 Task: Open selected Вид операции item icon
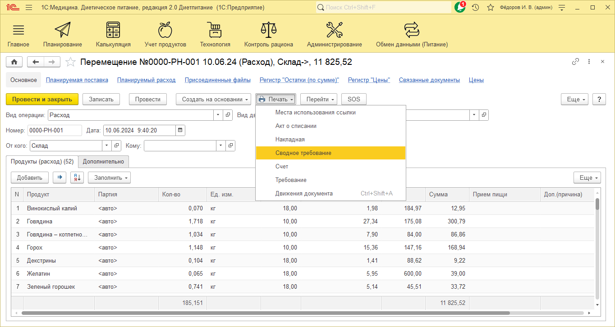[x=228, y=115]
